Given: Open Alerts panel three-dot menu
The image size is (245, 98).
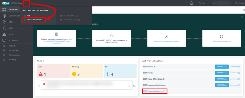Looking at the screenshot, I should tap(135, 61).
